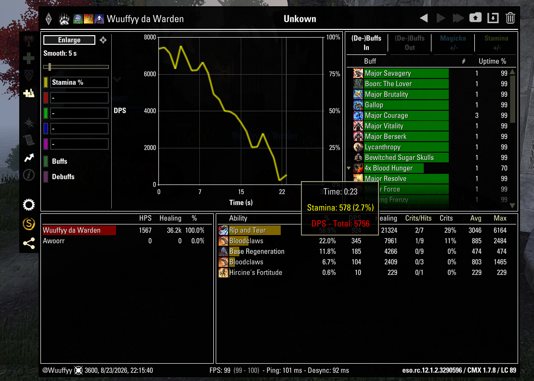Select Major Brutality buff row
Image resolution: width=534 pixels, height=381 pixels.
tap(431, 94)
